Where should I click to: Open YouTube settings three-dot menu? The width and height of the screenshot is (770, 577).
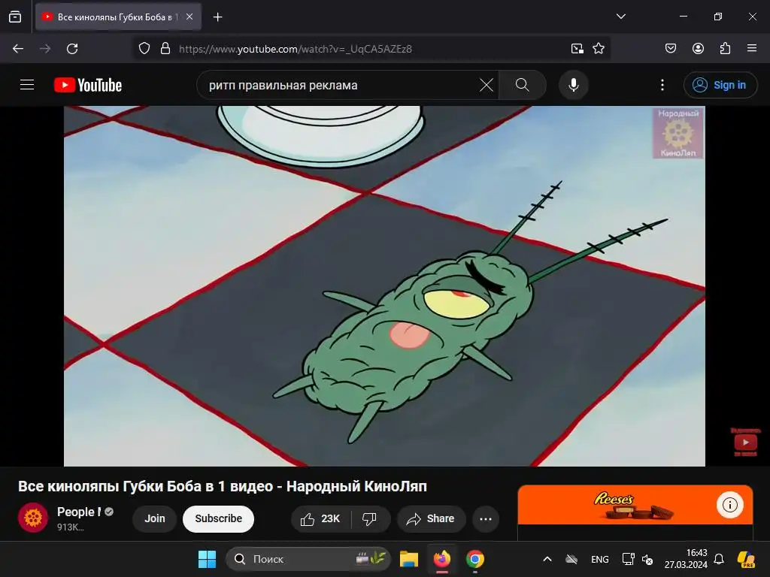tap(662, 85)
